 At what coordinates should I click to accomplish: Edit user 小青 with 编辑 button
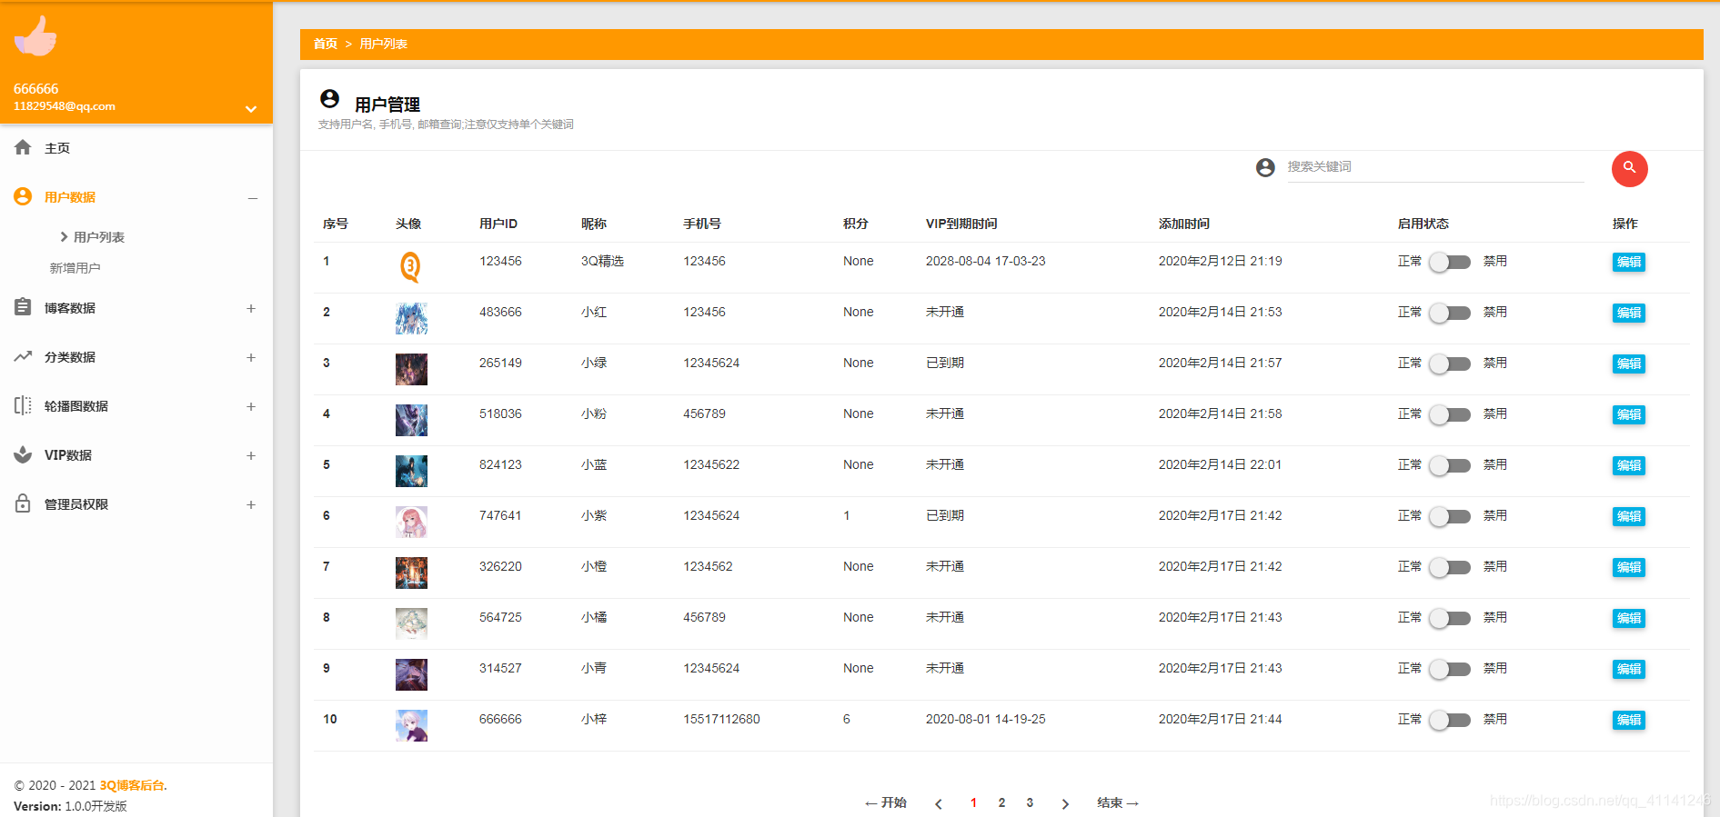click(x=1628, y=669)
